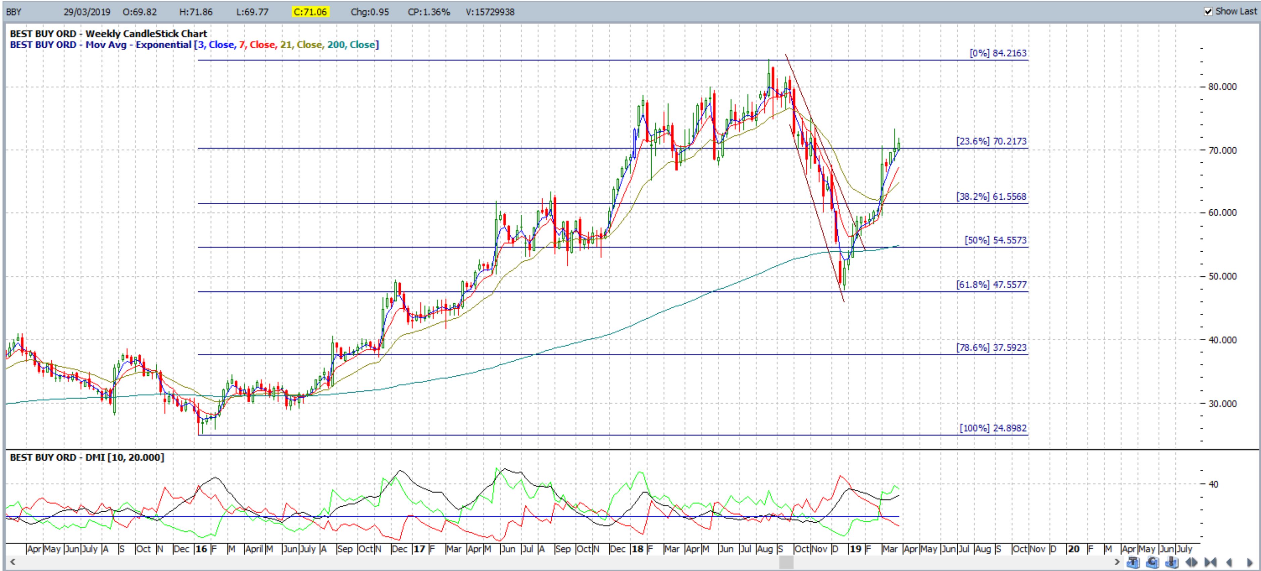This screenshot has height=571, width=1261.
Task: Click the Chg:0.95 change value
Action: [x=369, y=12]
